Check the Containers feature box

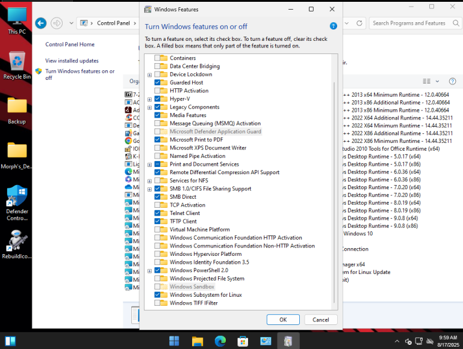[x=157, y=58]
